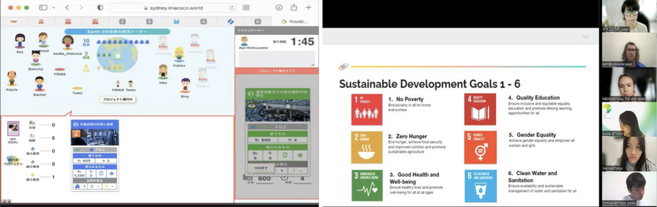This screenshot has width=657, height=207.
Task: Open the privacy shield icon in Safari
Action: click(100, 7)
